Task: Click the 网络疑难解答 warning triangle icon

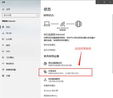Action: tap(45, 80)
